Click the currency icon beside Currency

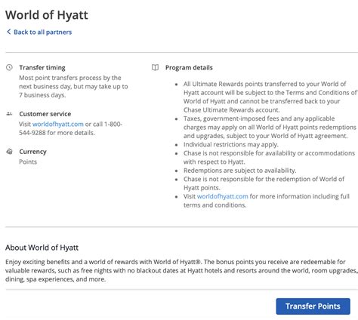tap(9, 152)
